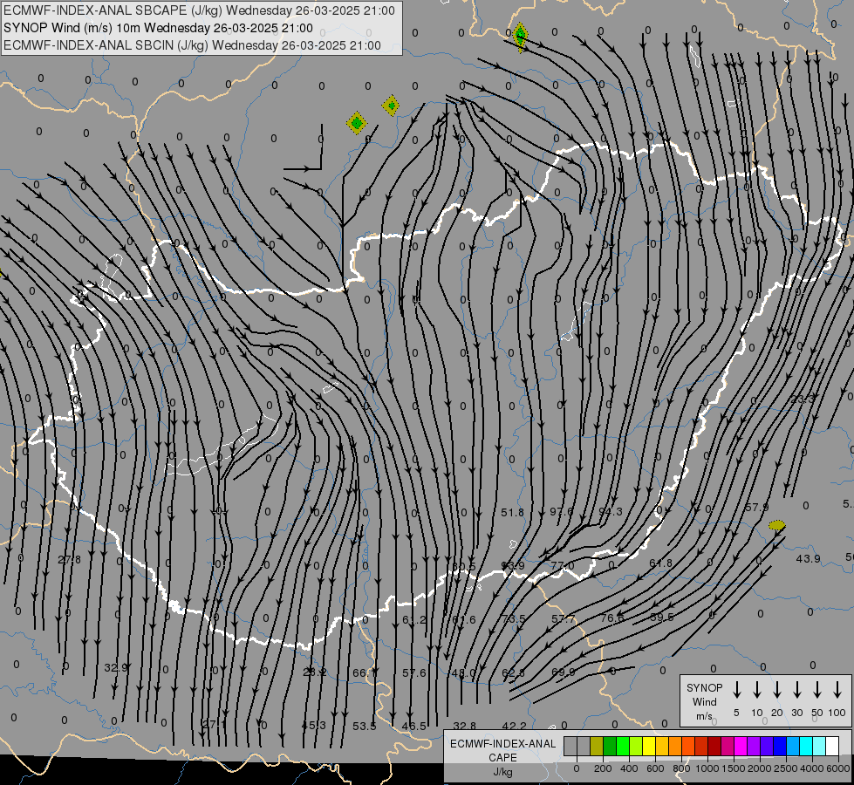Select the CAPE value 43.9 on the map
Viewport: 854px width, 785px height.
(809, 559)
